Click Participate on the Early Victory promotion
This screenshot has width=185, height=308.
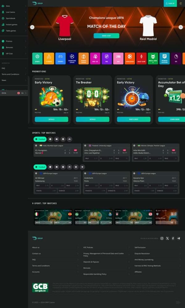134,119
